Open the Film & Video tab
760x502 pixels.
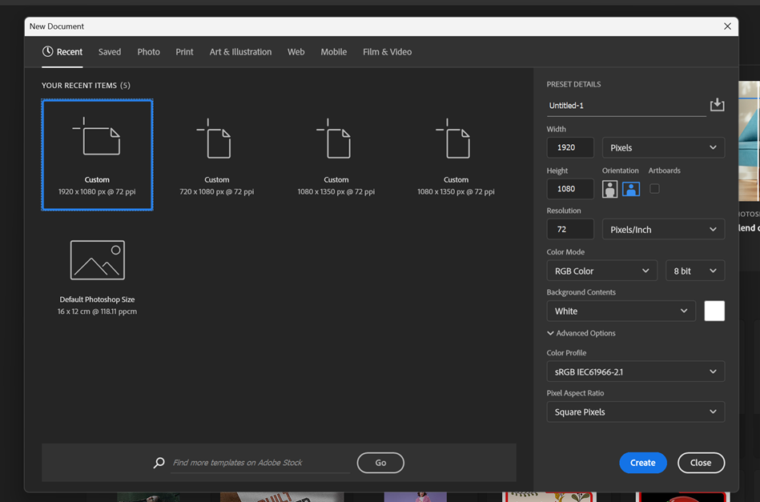387,52
